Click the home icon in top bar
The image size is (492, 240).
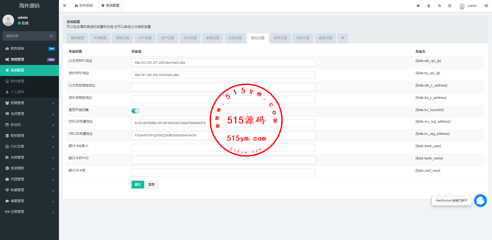pos(418,6)
